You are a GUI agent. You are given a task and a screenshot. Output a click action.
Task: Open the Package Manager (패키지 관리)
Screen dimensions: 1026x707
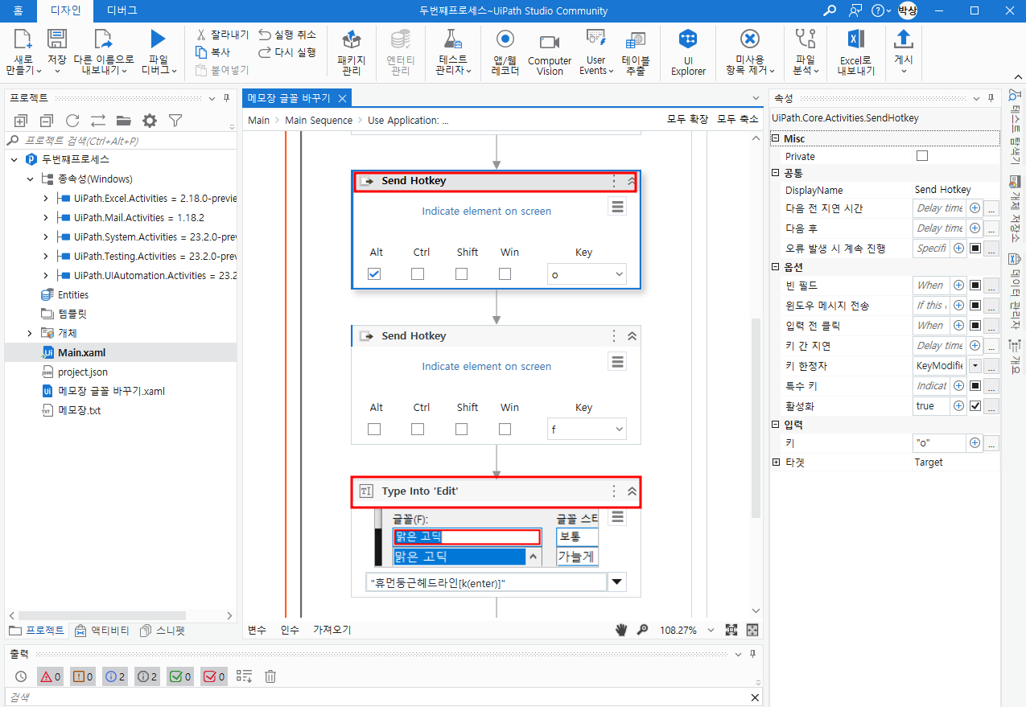(x=351, y=53)
